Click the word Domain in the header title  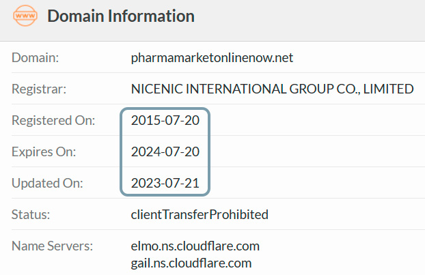pyautogui.click(x=76, y=16)
